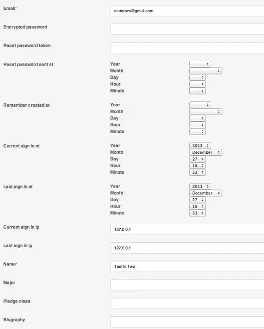Click the Current sign in at label
This screenshot has height=329, width=264.
click(22, 146)
